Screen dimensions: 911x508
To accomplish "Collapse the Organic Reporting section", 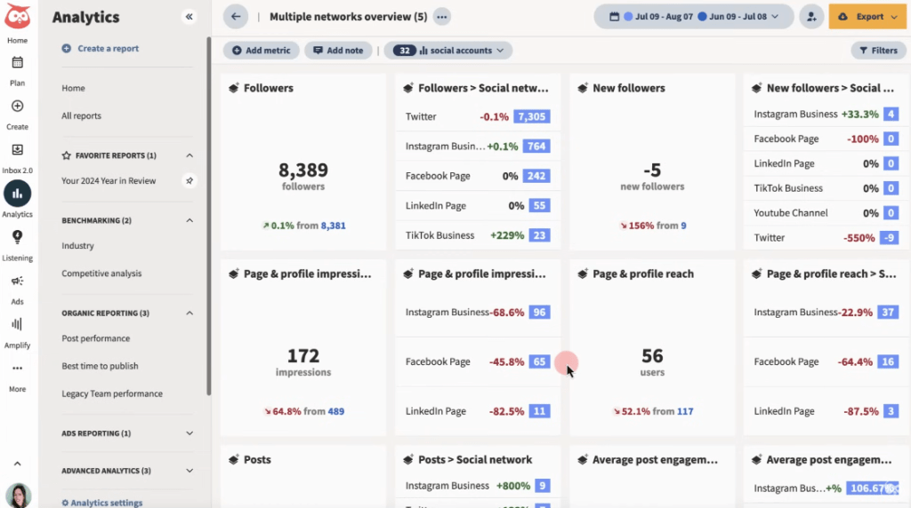I will (189, 314).
